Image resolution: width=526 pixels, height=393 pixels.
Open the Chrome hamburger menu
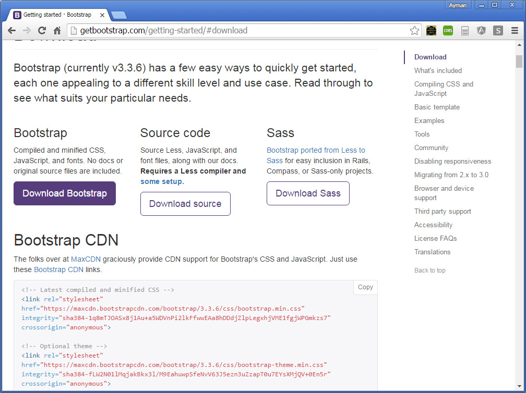(515, 31)
